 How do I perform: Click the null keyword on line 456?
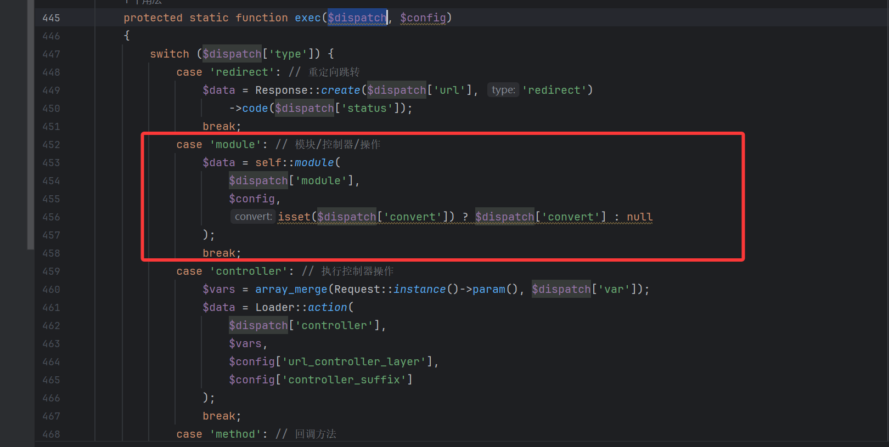click(x=639, y=217)
